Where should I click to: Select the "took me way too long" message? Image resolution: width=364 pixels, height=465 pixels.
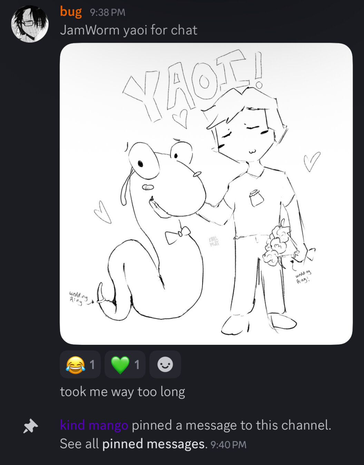[122, 392]
